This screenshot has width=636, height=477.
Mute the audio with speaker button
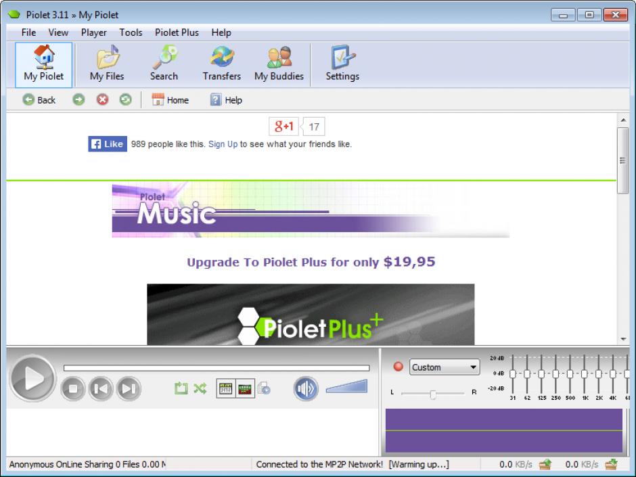(x=306, y=388)
